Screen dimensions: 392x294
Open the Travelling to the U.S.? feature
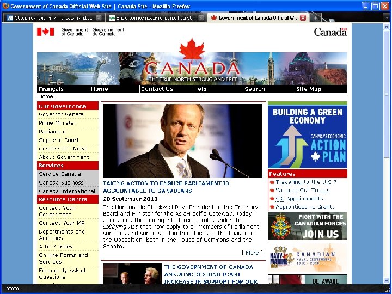point(306,182)
